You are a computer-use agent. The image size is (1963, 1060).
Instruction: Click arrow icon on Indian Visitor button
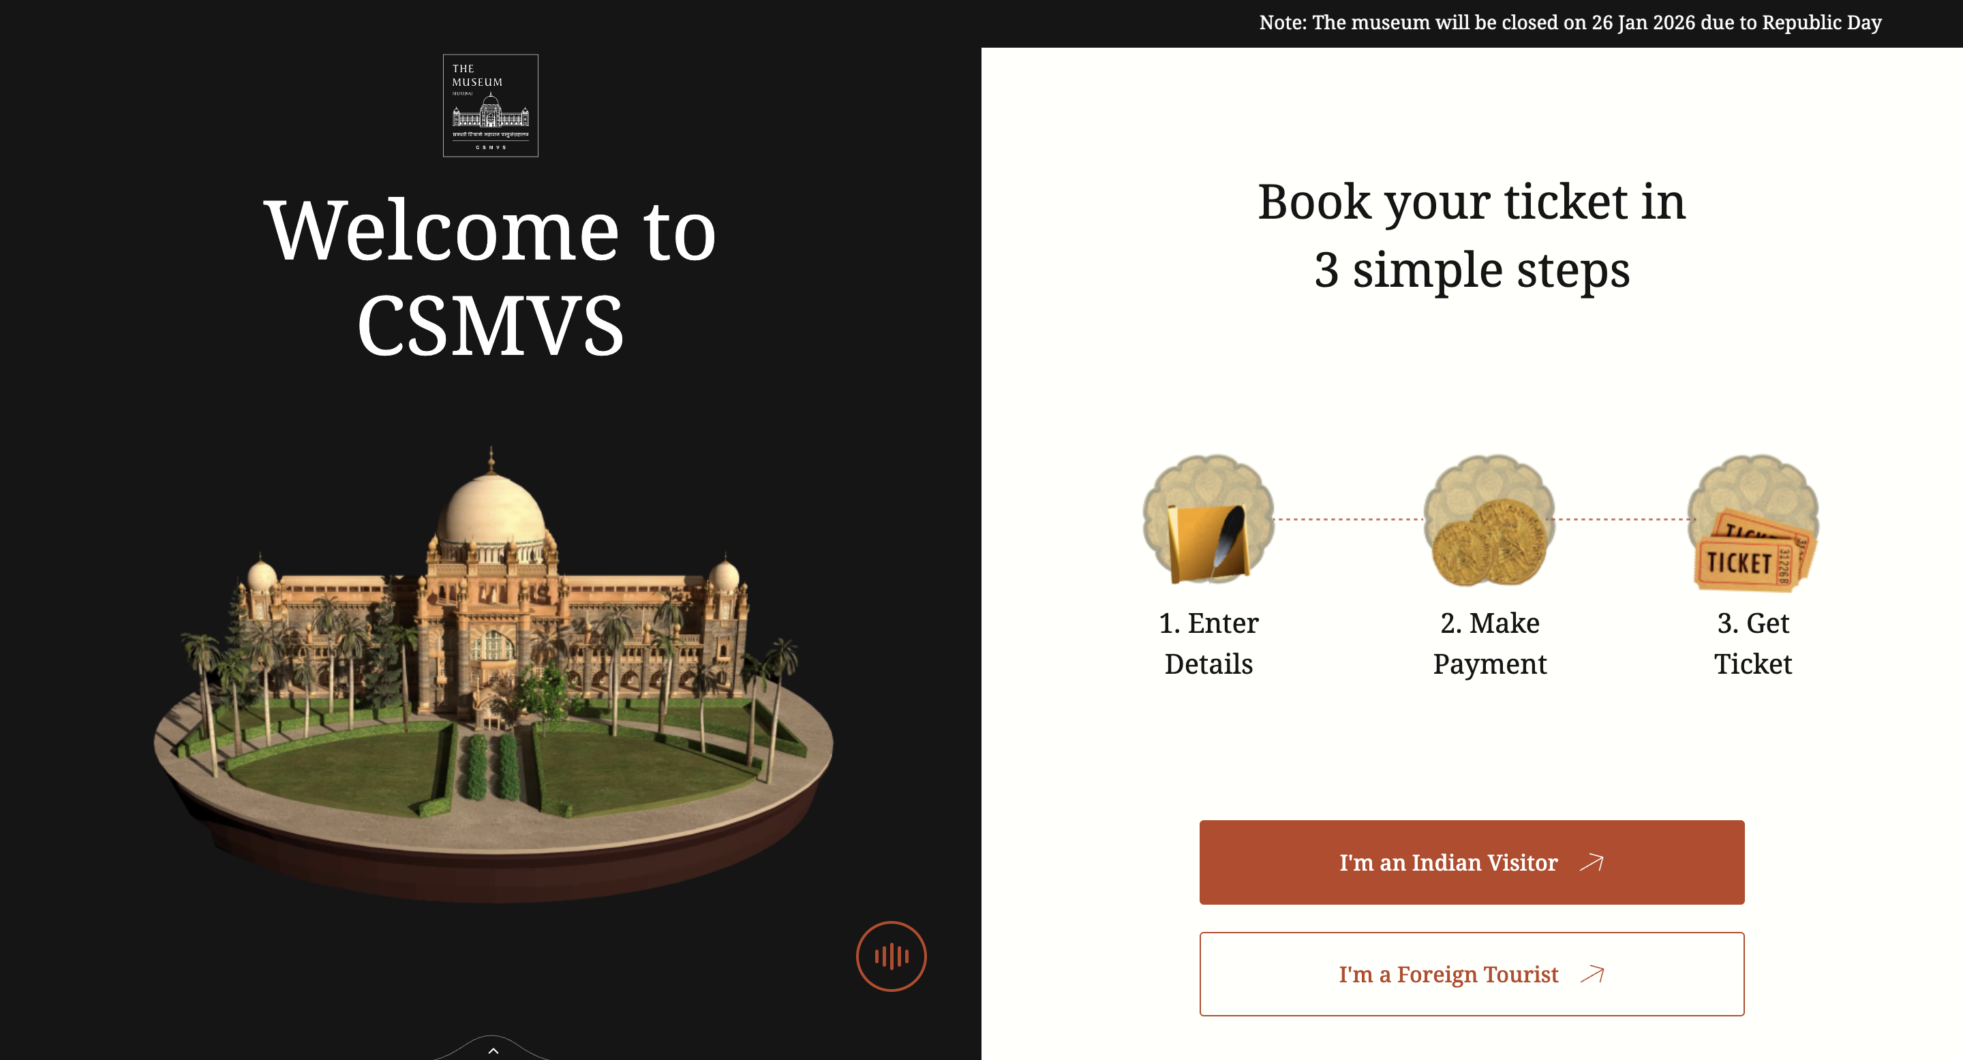(1592, 862)
